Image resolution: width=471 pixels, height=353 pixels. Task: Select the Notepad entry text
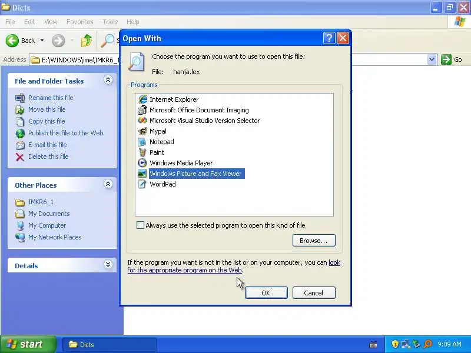(x=161, y=142)
